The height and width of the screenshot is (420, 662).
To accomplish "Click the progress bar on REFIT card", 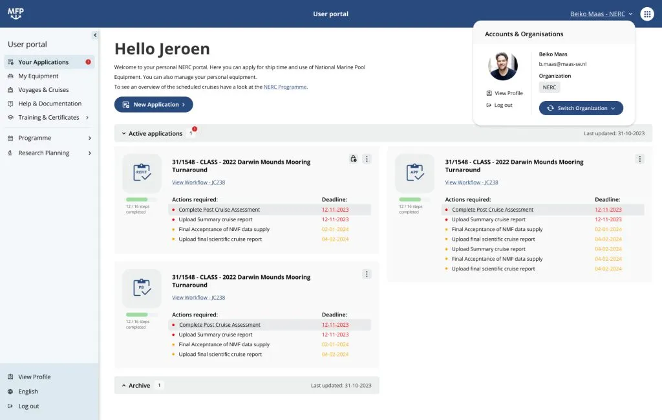I will pyautogui.click(x=142, y=199).
